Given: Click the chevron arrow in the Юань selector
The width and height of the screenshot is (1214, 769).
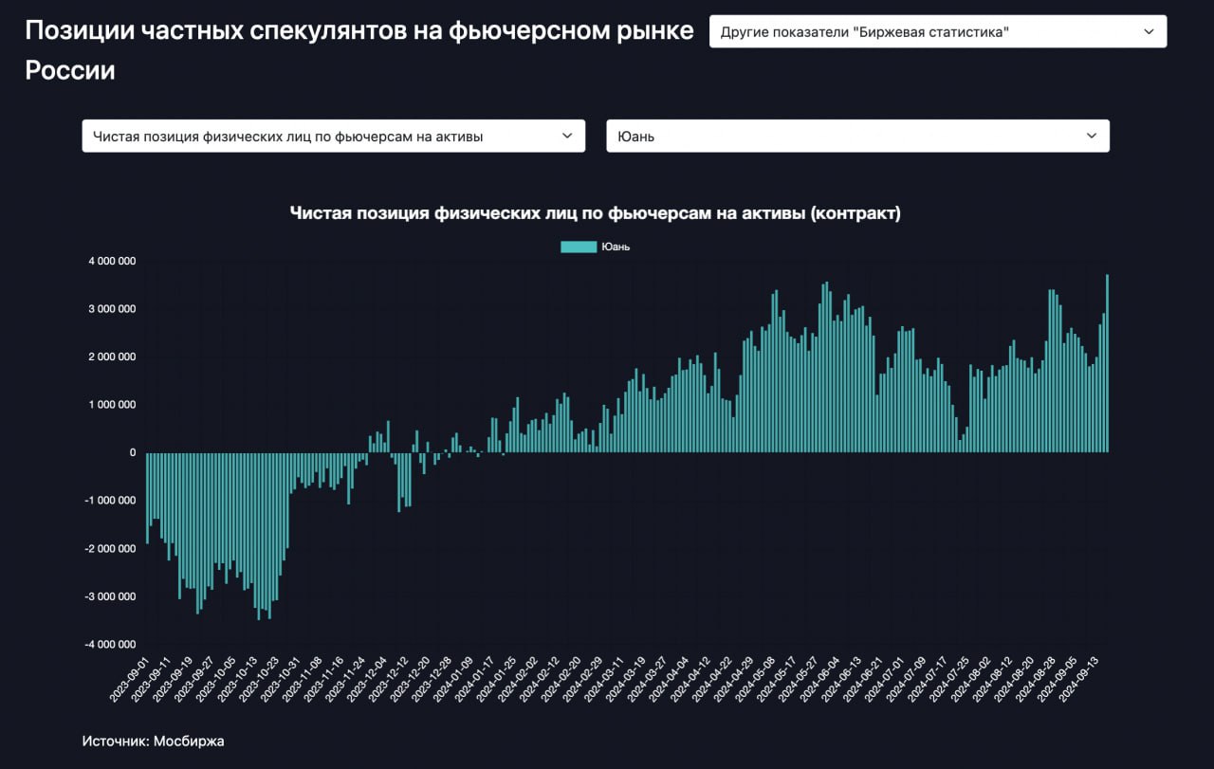Looking at the screenshot, I should click(1091, 136).
